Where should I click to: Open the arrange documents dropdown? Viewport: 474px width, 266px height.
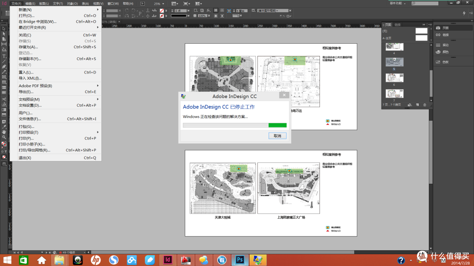199,3
